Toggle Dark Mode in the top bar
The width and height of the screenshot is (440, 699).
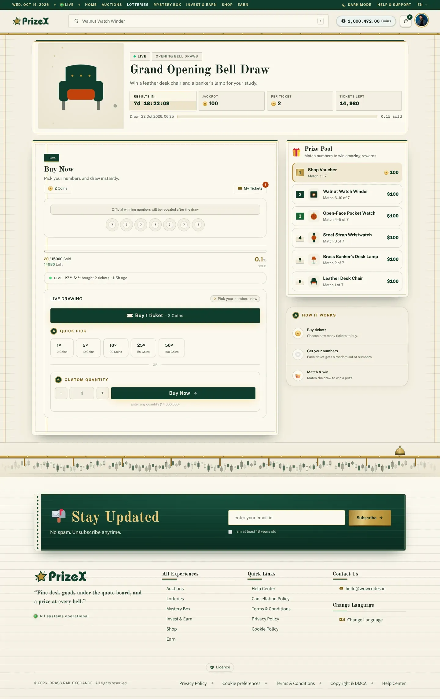coord(357,5)
